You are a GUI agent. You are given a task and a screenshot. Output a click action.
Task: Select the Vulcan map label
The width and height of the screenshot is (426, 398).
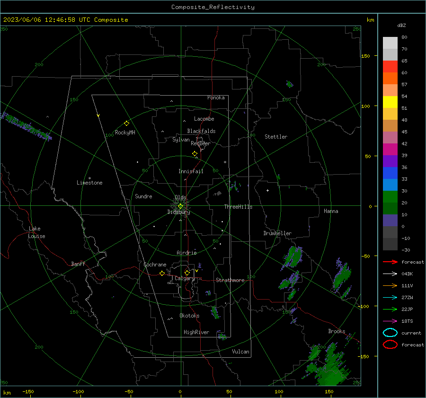tap(241, 352)
